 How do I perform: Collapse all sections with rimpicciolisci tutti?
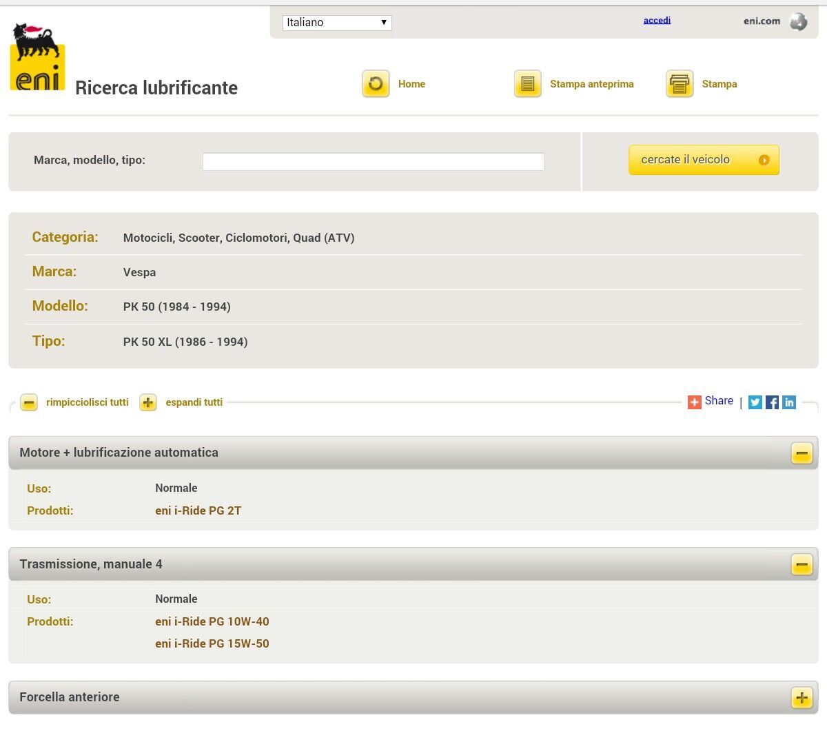click(29, 402)
